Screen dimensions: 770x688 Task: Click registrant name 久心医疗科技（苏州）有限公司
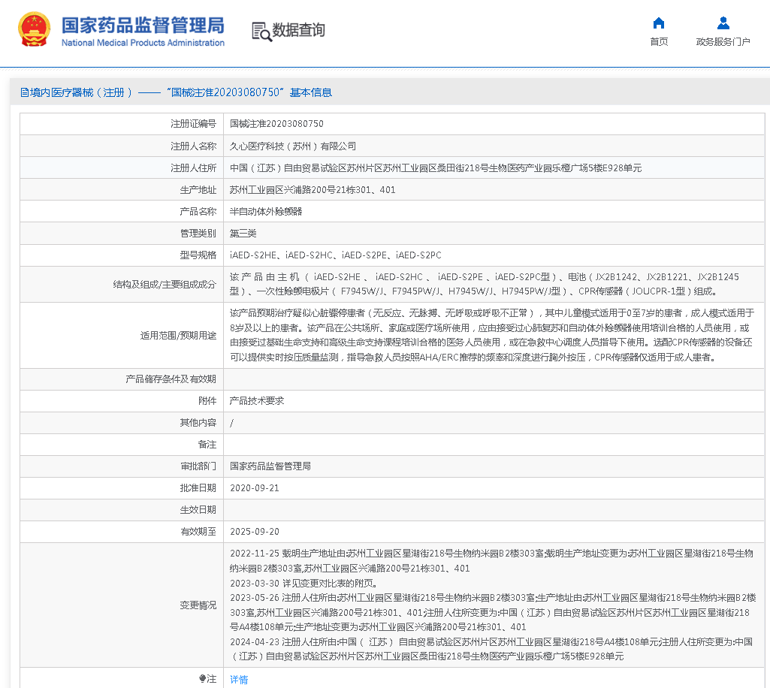pyautogui.click(x=292, y=146)
